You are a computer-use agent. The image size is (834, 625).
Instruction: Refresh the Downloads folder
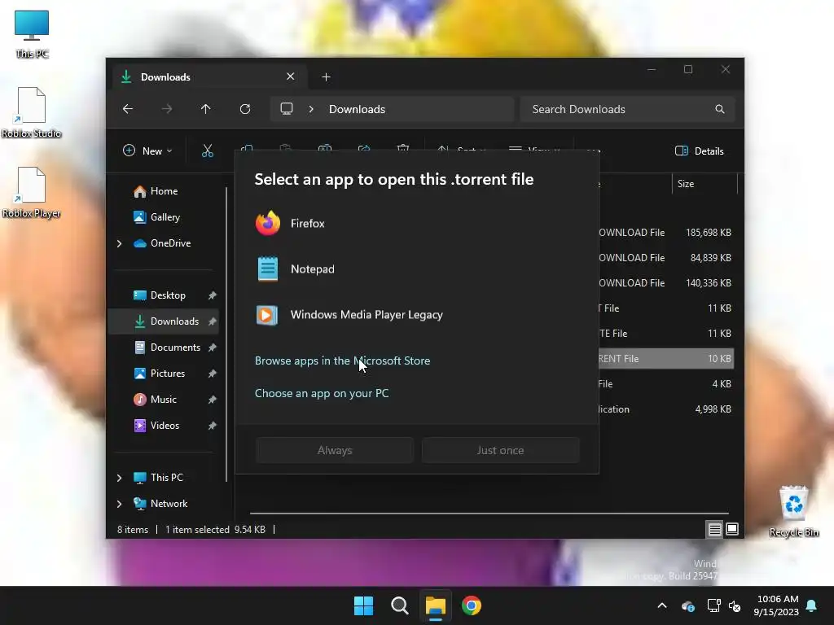tap(245, 109)
